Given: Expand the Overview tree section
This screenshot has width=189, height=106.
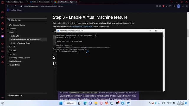Looking at the screenshot, I should pos(8,29).
